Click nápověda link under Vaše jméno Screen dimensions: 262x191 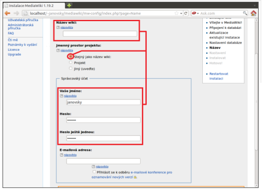pyautogui.click(x=70, y=96)
